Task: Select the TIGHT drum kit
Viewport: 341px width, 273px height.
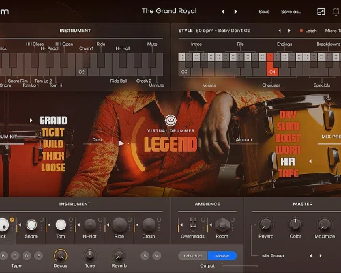Action: click(x=53, y=132)
